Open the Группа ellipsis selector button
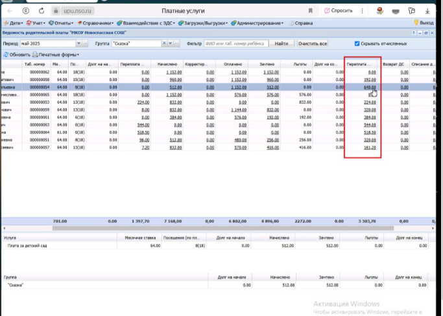 pyautogui.click(x=176, y=43)
